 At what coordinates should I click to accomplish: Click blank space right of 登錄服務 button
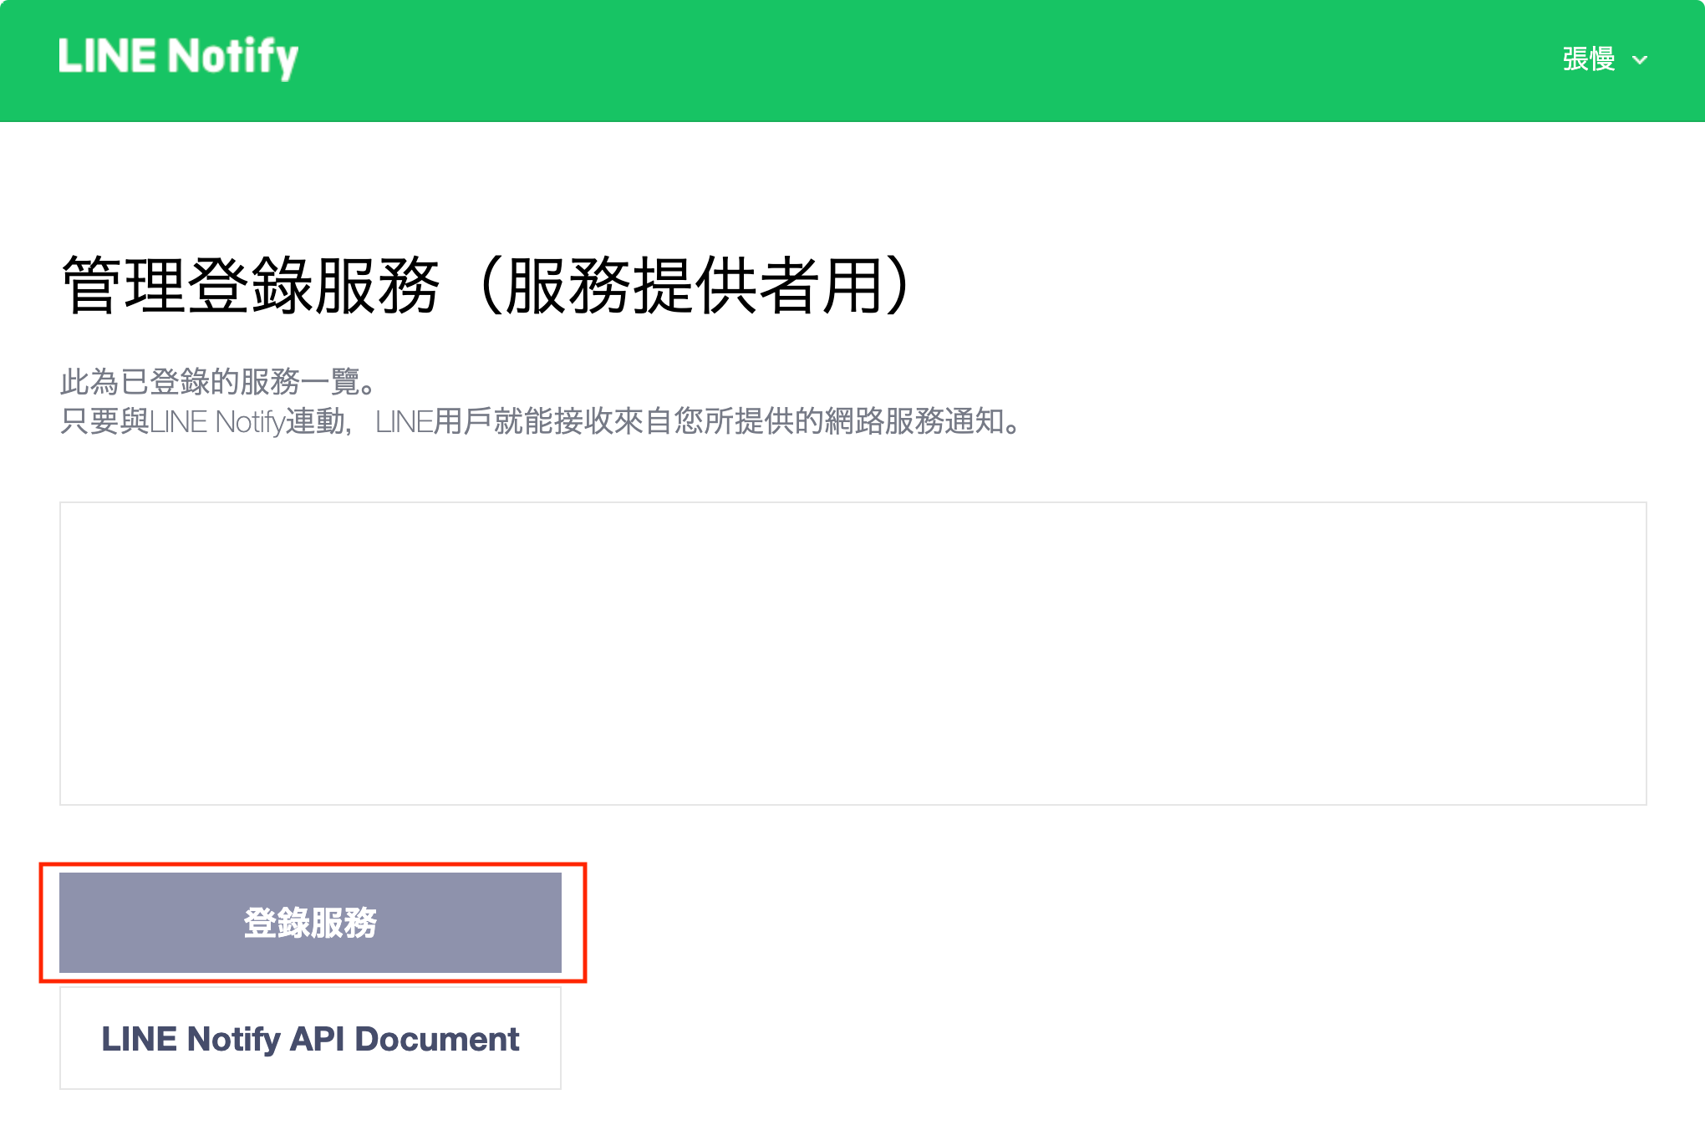point(1087,923)
